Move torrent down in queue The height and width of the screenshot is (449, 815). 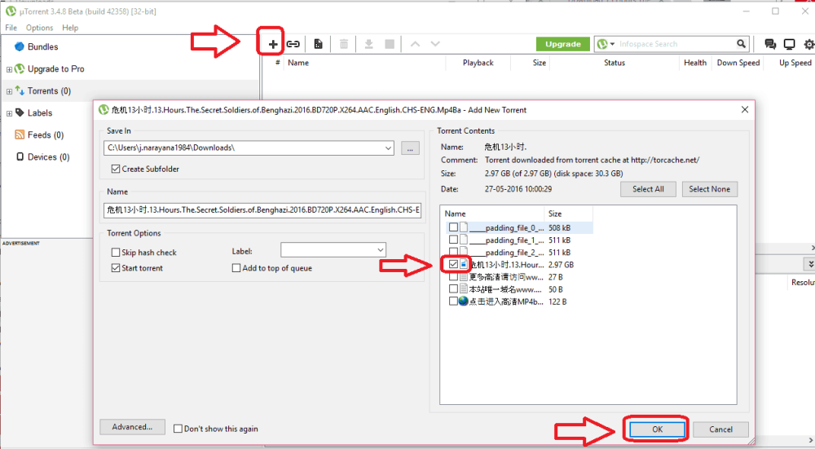435,44
